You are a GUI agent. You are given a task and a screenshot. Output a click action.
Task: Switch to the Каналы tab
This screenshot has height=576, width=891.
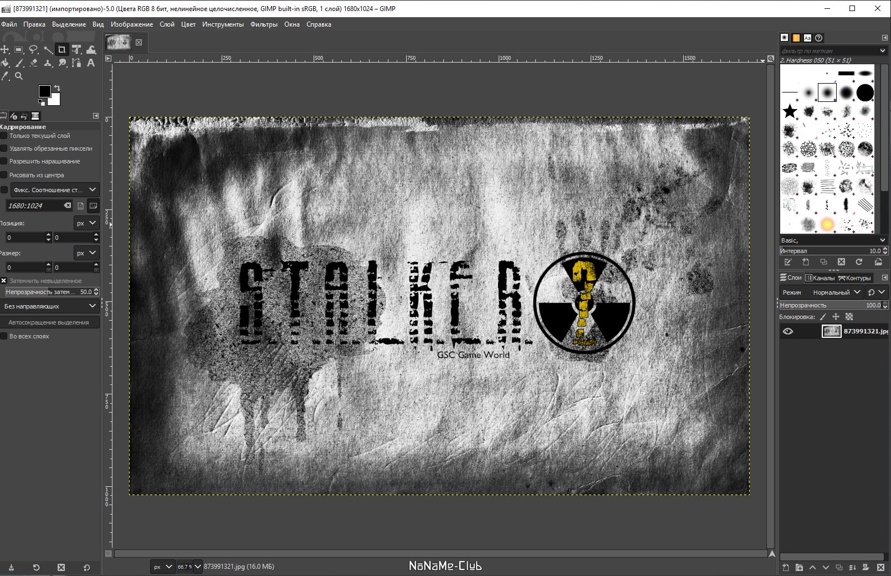pos(820,278)
